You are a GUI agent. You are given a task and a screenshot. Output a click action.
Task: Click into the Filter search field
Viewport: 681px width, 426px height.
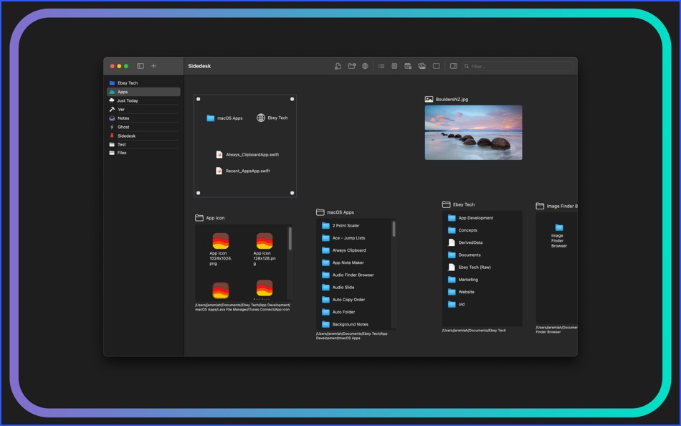518,66
